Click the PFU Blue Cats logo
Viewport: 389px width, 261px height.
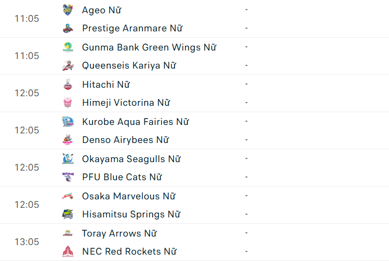point(68,177)
